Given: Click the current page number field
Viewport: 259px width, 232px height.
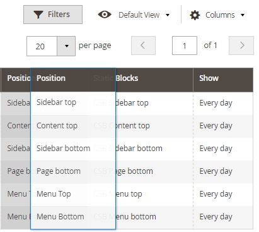Looking at the screenshot, I should (x=185, y=46).
